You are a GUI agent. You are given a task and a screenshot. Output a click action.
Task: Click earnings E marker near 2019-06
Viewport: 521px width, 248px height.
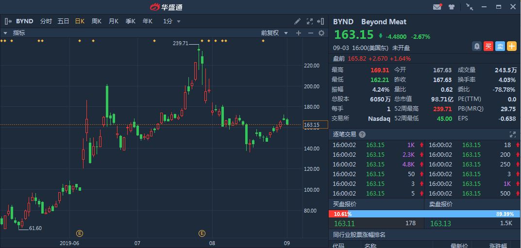pyautogui.click(x=79, y=233)
